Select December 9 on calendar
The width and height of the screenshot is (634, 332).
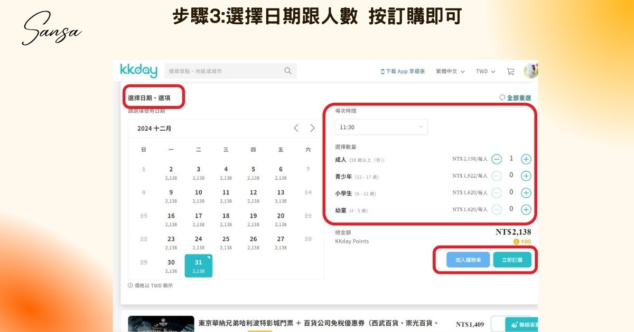coord(171,196)
